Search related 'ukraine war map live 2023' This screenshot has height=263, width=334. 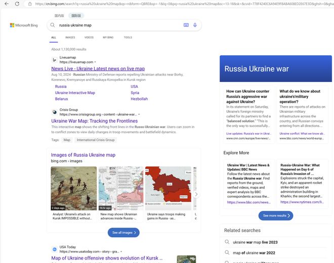click(x=255, y=242)
